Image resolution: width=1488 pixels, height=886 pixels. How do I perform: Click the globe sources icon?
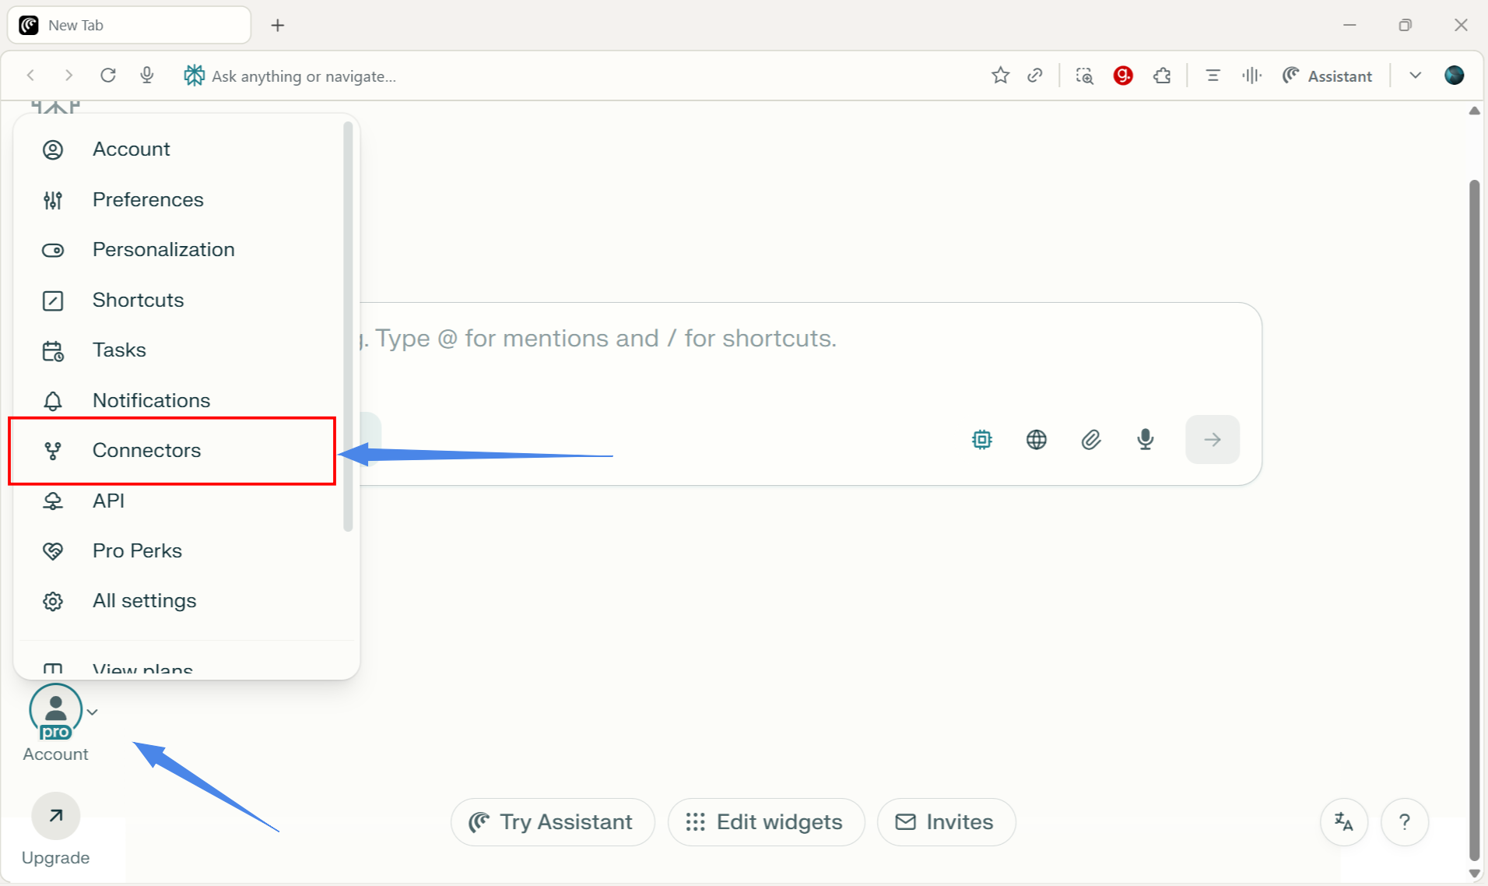[x=1036, y=440]
